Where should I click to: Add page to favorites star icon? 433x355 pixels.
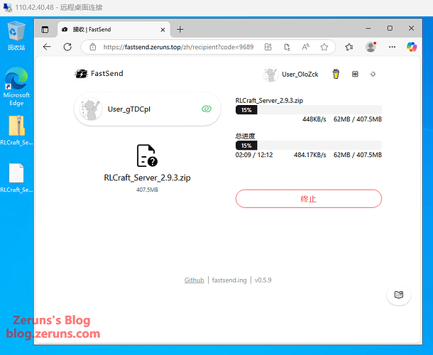[324, 47]
